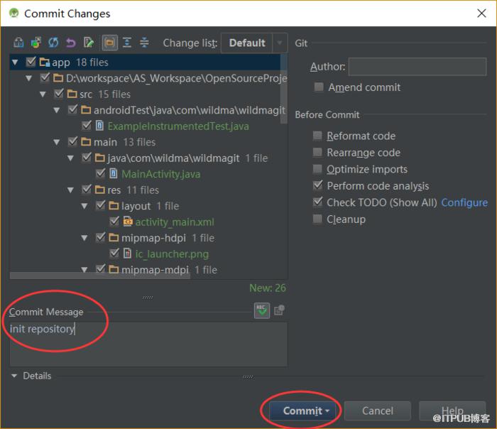Click the Jump to Source edit icon

[89, 43]
